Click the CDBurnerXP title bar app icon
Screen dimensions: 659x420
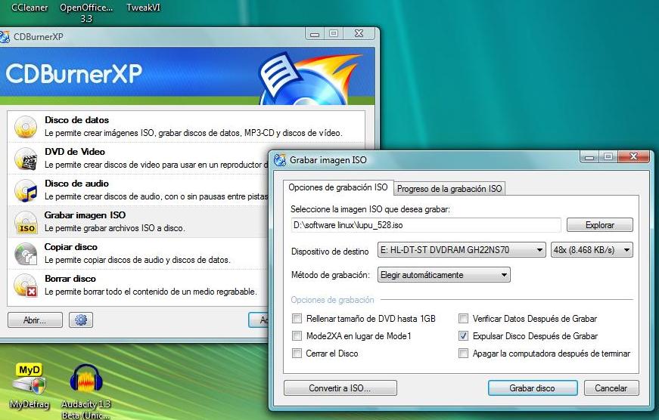pyautogui.click(x=5, y=36)
